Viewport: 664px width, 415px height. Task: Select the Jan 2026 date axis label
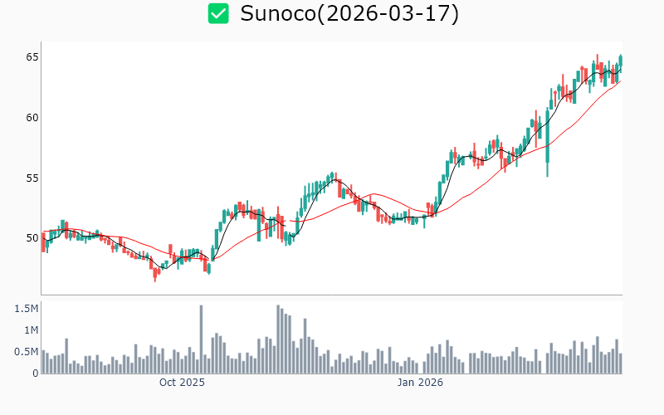coord(419,383)
